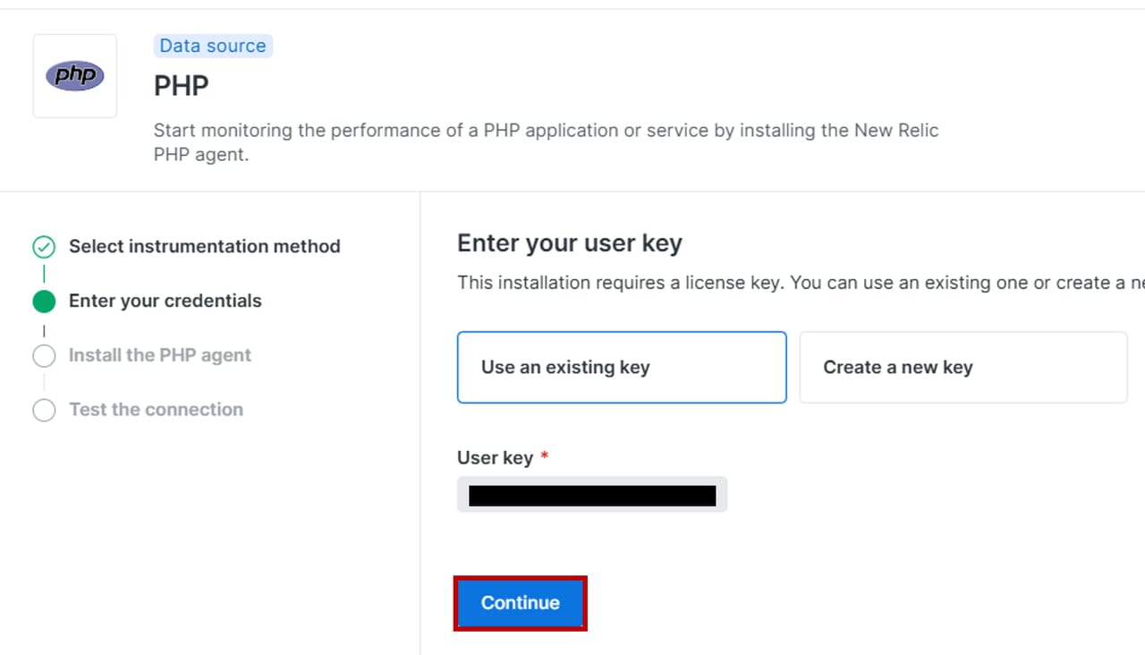Open the 'Test the connection' step

156,410
